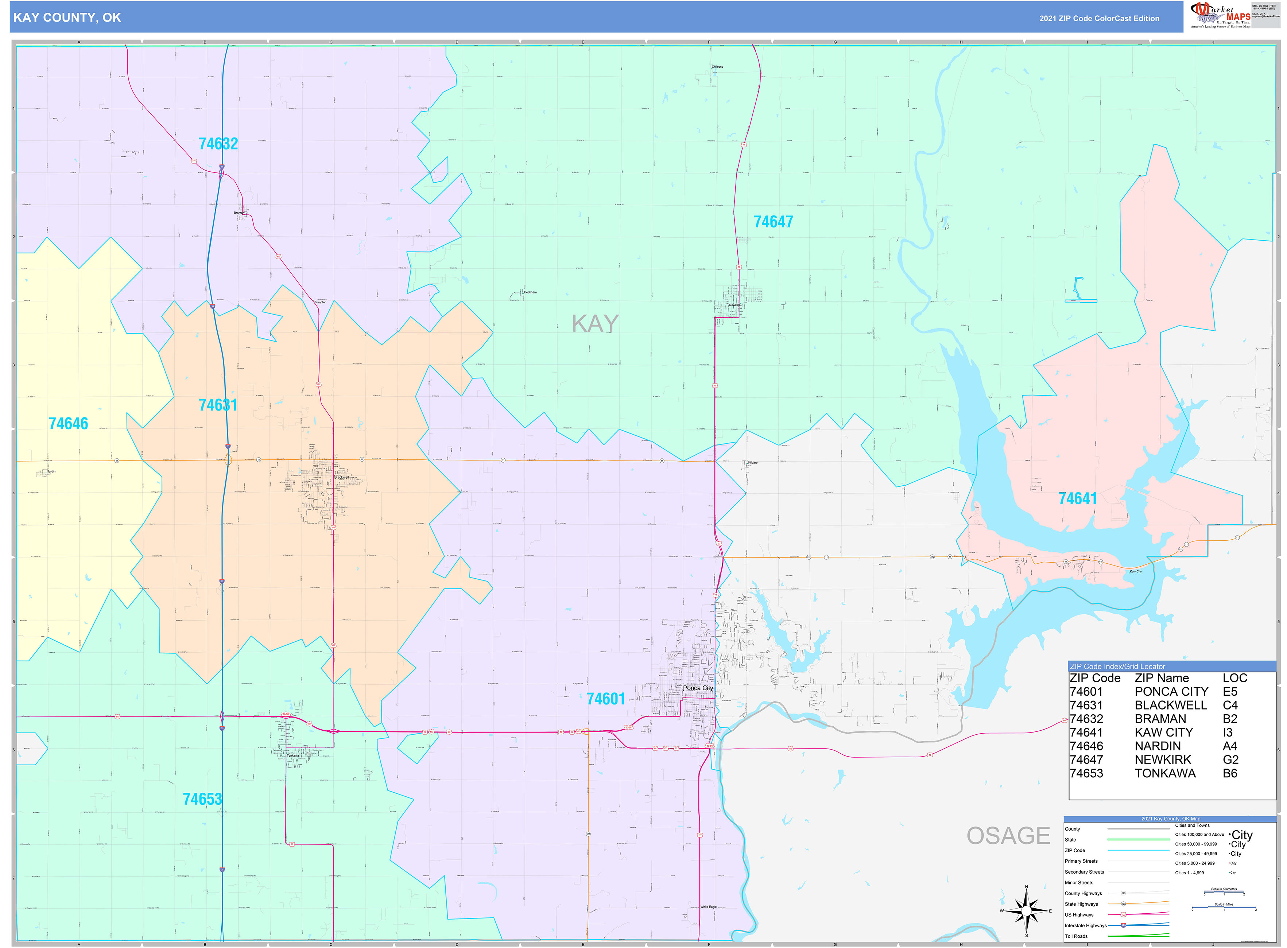The width and height of the screenshot is (1287, 948).
Task: Select the 74647 Newkirk ZIP label
Action: pos(774,221)
